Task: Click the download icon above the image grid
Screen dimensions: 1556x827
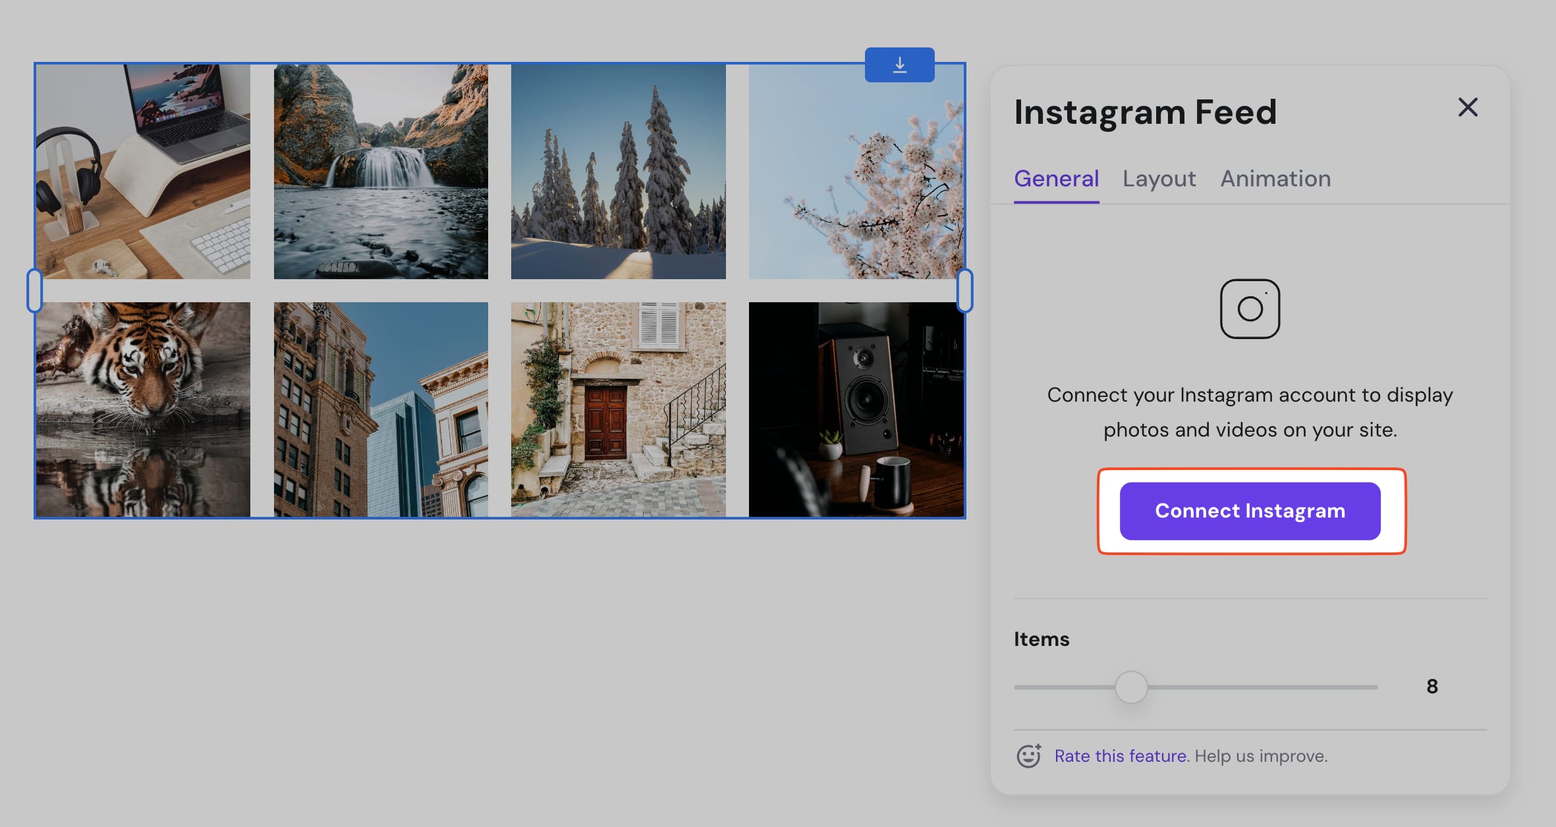Action: click(x=900, y=65)
